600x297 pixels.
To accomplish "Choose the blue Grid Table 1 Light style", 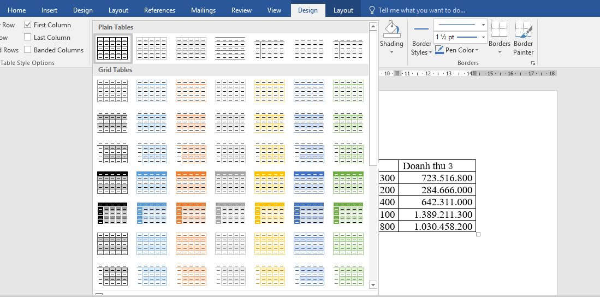I will (152, 91).
